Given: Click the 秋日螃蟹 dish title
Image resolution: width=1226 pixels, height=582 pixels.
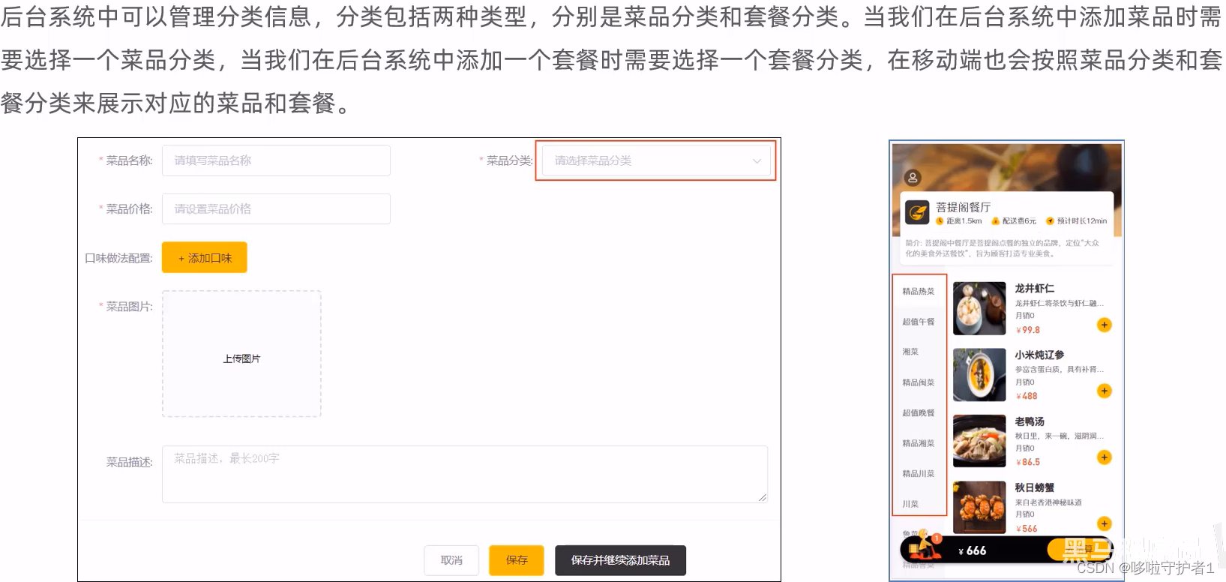Looking at the screenshot, I should (1035, 487).
